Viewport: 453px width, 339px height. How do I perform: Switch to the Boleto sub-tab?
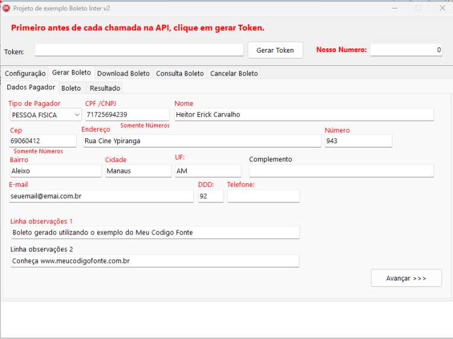[x=71, y=88]
